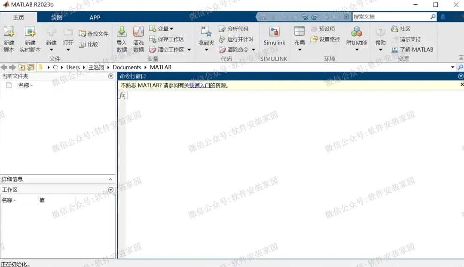
Task: Click the search folder icon at address bar end
Action: tap(461, 67)
